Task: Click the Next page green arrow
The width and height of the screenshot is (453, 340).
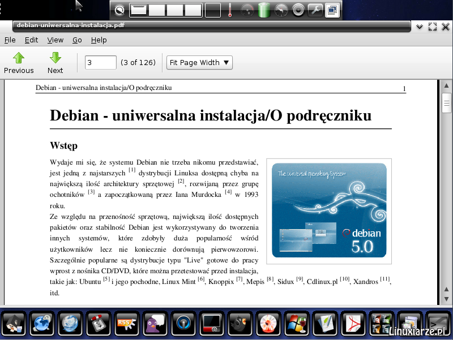Action: point(55,59)
